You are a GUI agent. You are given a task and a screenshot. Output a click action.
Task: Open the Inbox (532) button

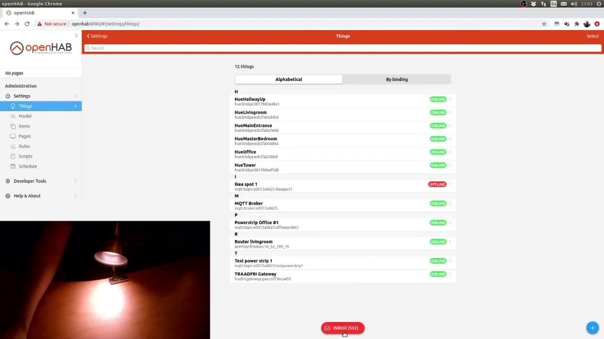click(343, 328)
